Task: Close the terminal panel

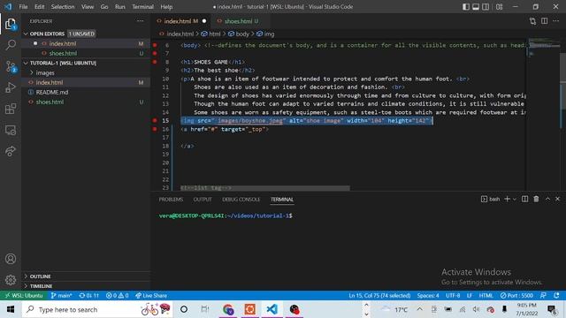Action: point(557,199)
